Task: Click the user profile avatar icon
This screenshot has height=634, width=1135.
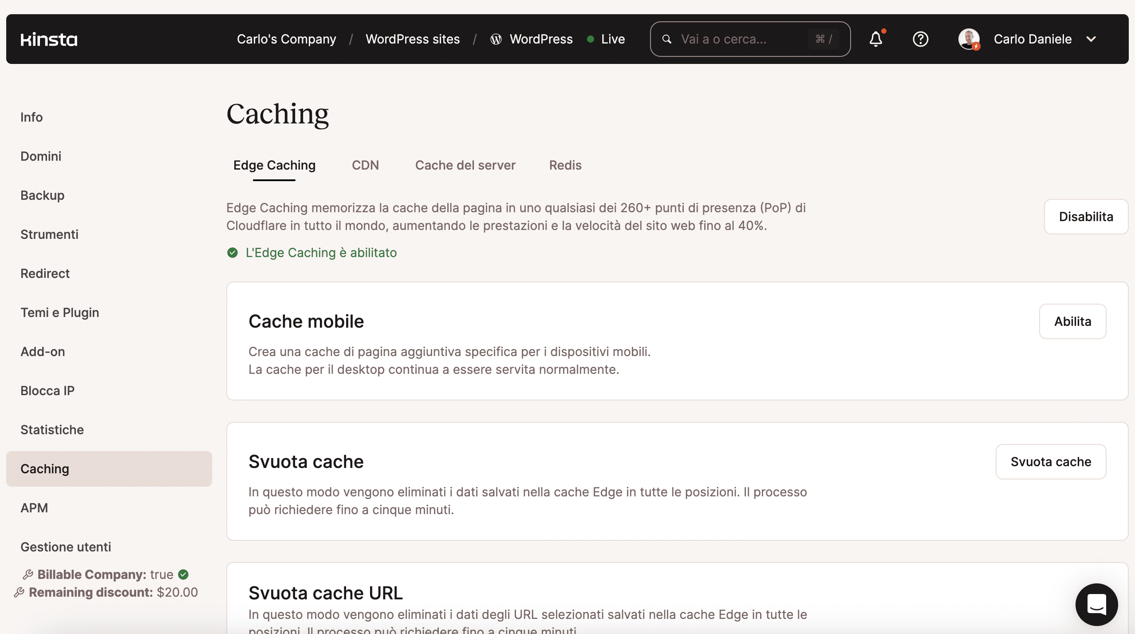Action: [x=969, y=38]
